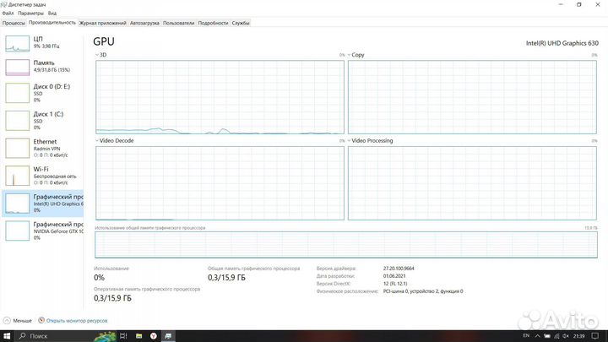Open the Файл menu
608x342 pixels.
pyautogui.click(x=8, y=14)
